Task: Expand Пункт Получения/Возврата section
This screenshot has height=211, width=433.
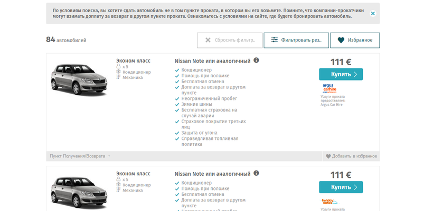Action: coord(80,156)
